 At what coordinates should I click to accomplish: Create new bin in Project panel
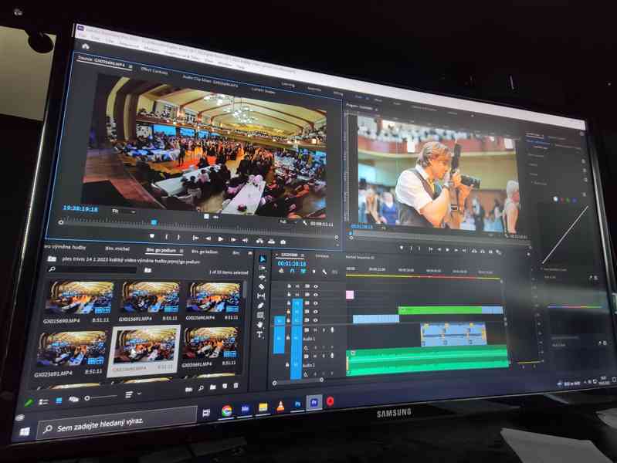[213, 387]
